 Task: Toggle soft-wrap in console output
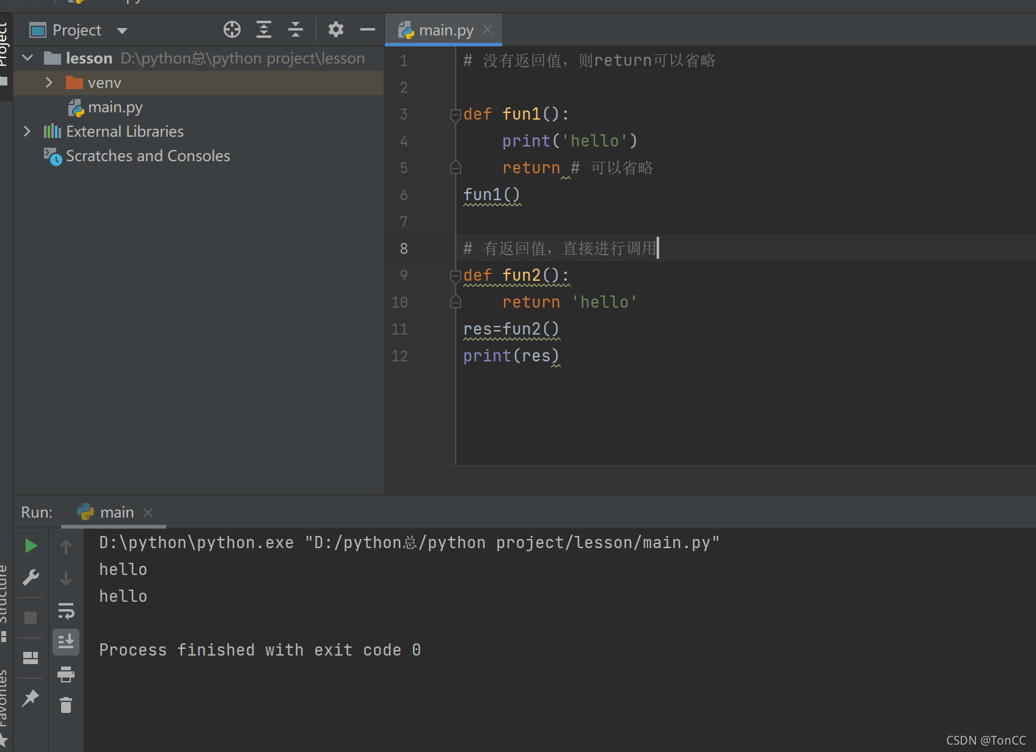[x=66, y=610]
